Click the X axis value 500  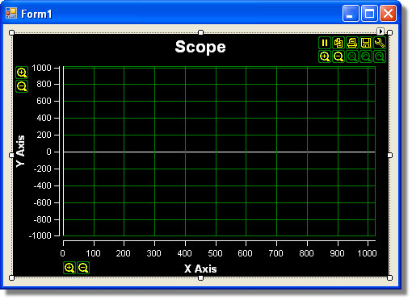[215, 253]
